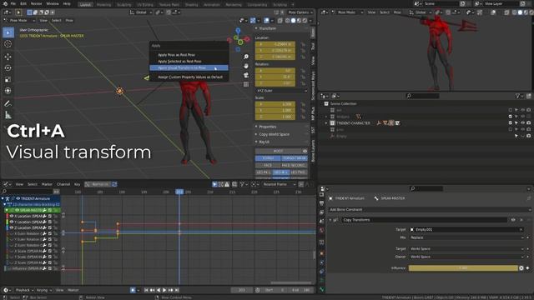Switch perspective/orthographic grid icon in viewport

pos(246,84)
